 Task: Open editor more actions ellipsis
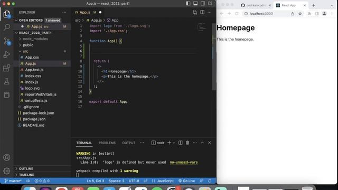210,12
